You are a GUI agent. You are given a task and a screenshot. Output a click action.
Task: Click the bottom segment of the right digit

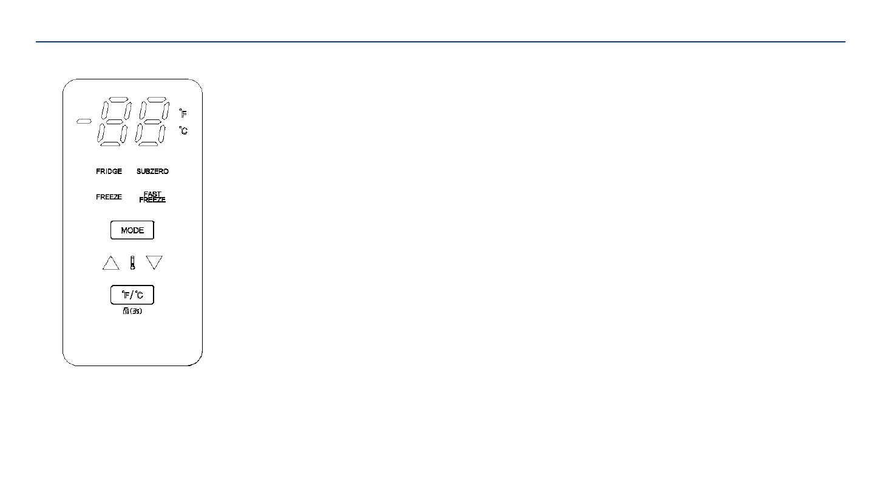148,144
